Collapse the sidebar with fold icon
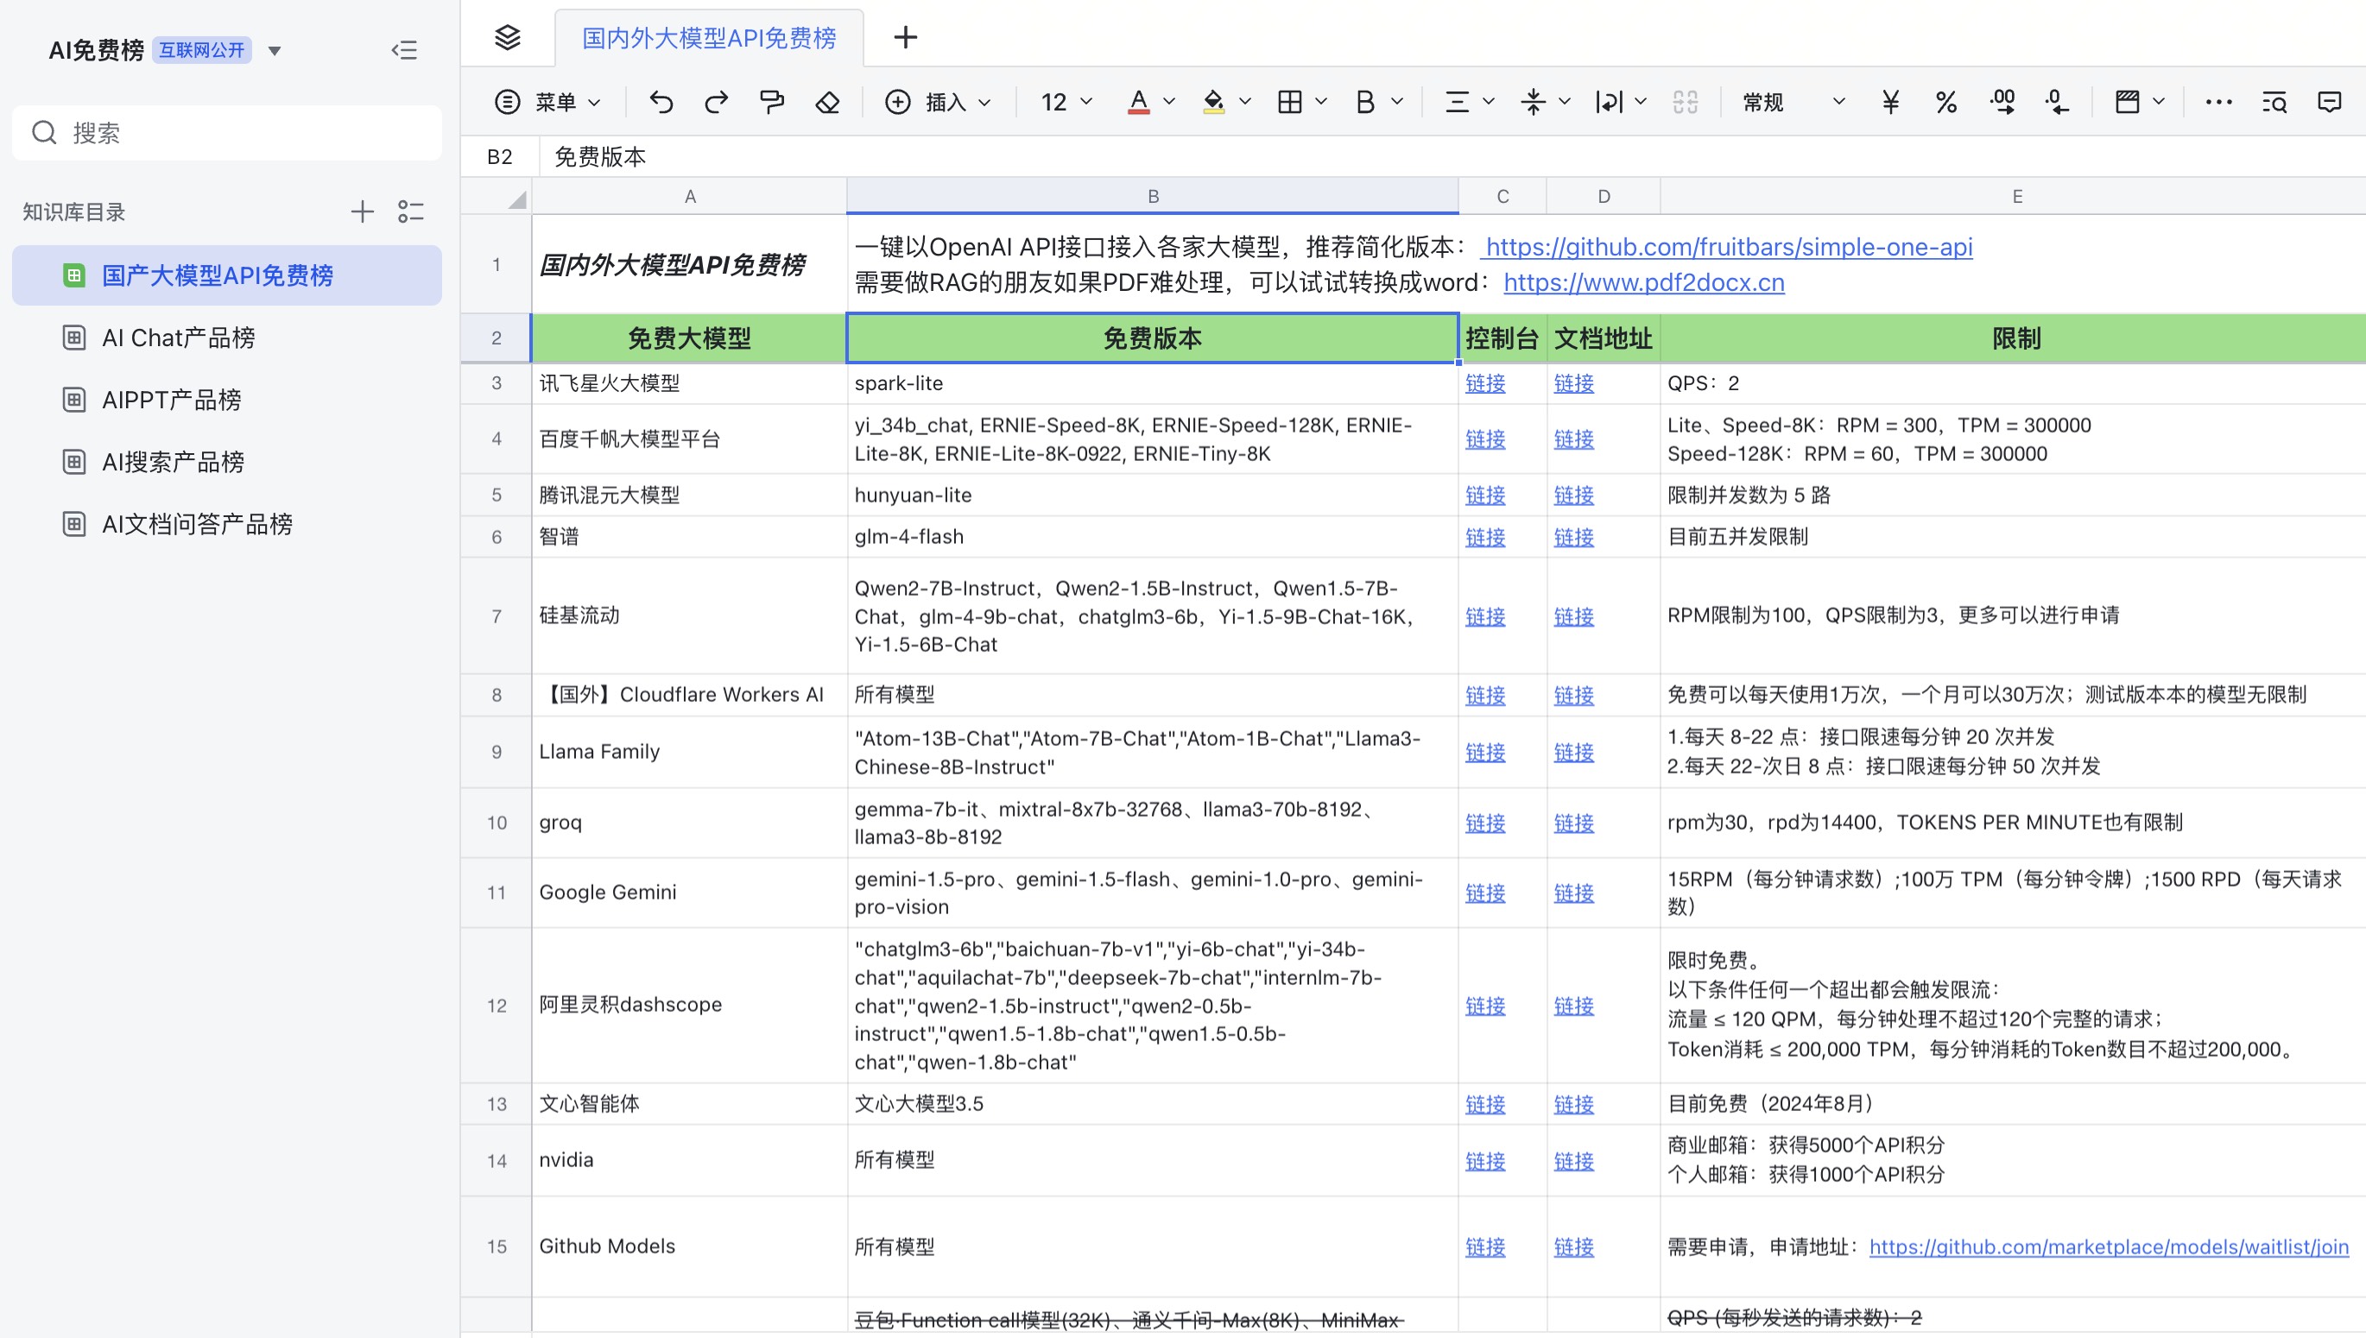 coord(404,49)
